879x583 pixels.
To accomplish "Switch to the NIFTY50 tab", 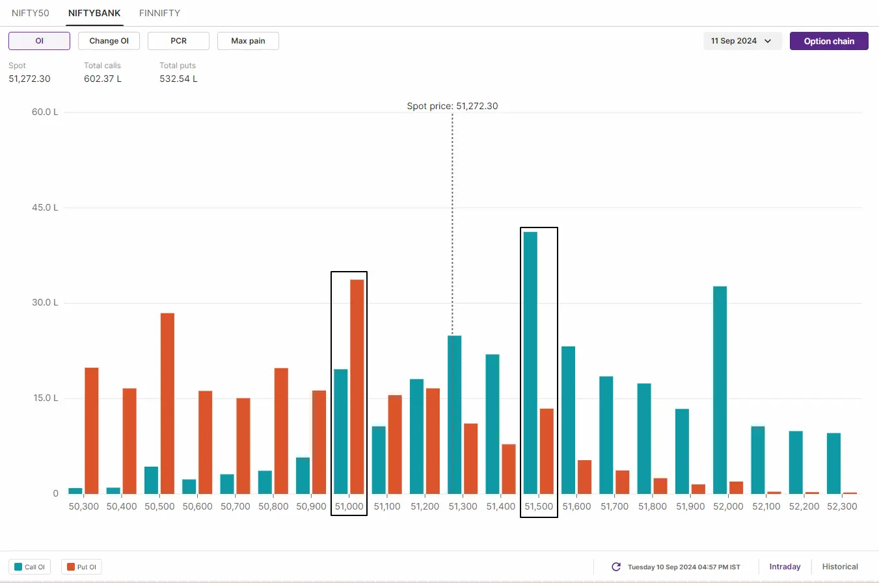I will (31, 13).
